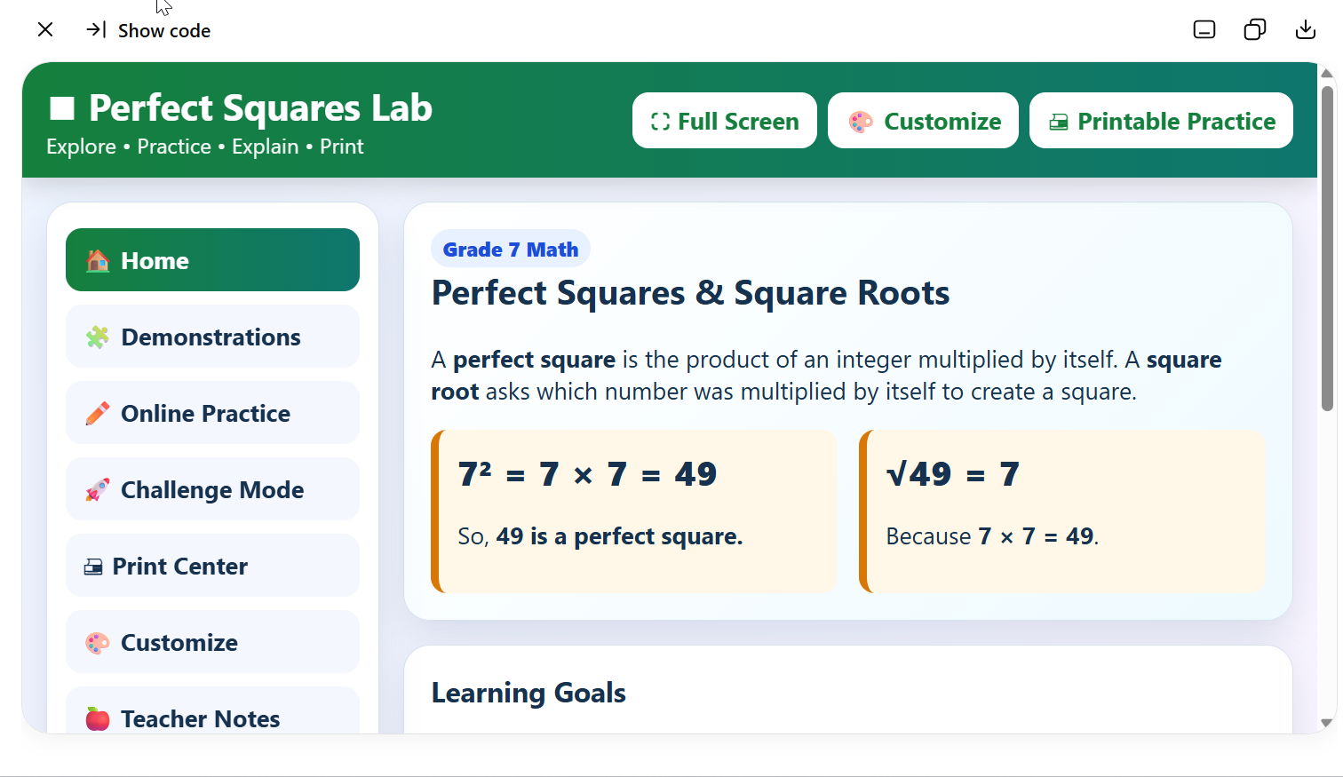Viewport: 1343px width, 777px height.
Task: Open Teacher Notes in the sidebar
Action: click(x=212, y=712)
